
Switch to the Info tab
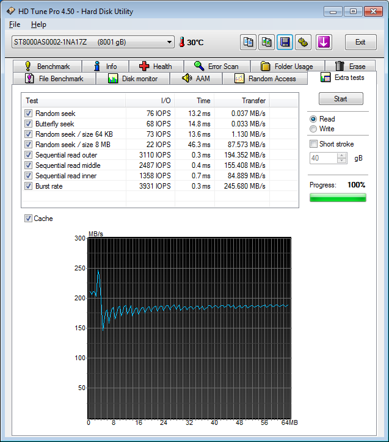[x=106, y=67]
